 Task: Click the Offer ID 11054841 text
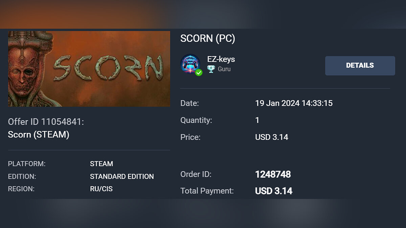46,122
